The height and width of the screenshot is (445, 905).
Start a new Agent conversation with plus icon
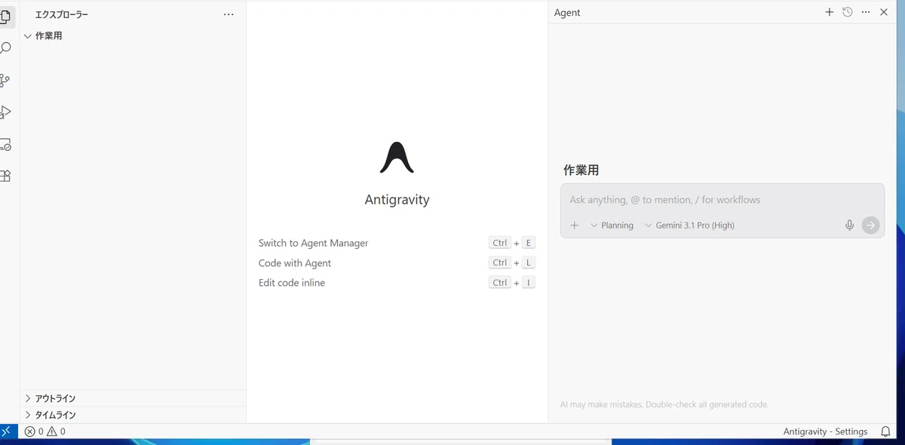pos(829,12)
